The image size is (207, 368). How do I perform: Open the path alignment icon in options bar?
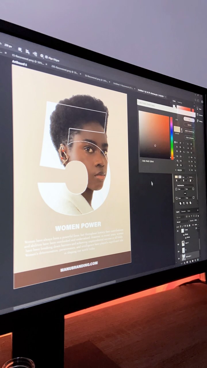click(x=28, y=51)
